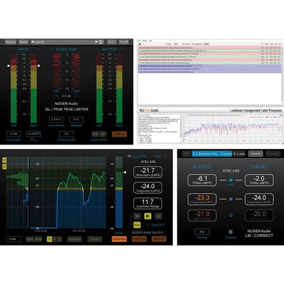Click Short-term LKFS readout -21.7

tap(148, 172)
